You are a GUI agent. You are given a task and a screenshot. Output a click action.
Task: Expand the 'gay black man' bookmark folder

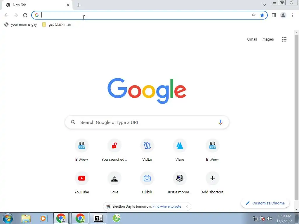pyautogui.click(x=57, y=24)
